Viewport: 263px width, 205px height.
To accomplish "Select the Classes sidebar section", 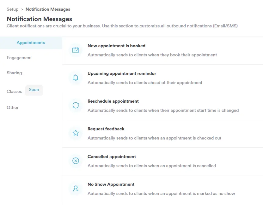I will click(14, 91).
